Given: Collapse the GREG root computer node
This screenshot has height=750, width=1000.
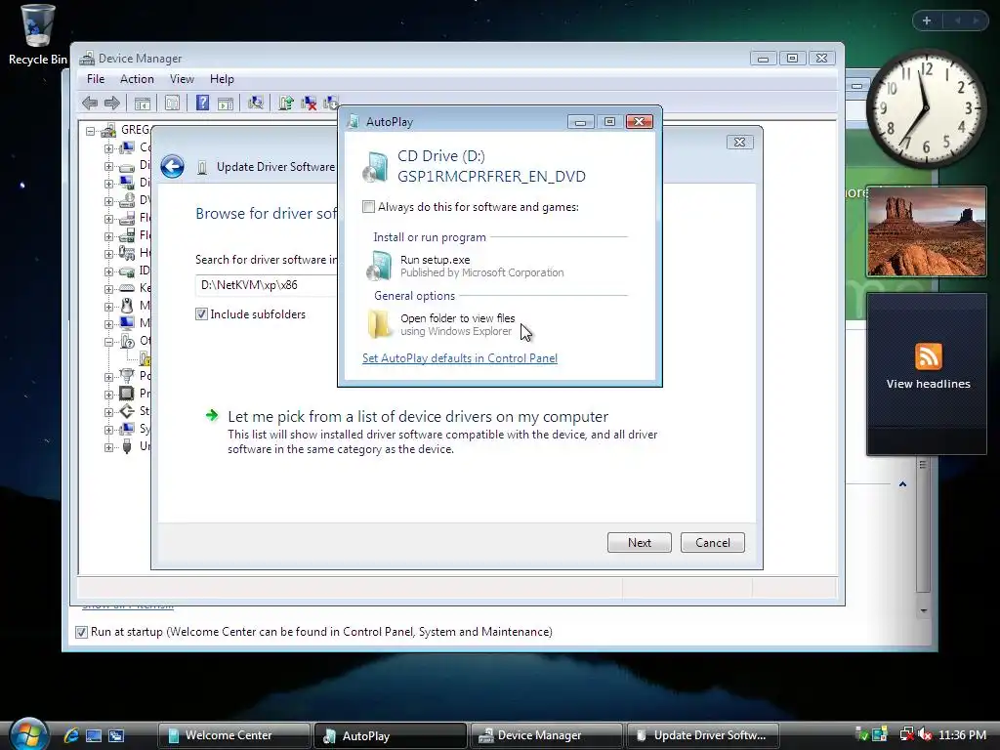Looking at the screenshot, I should (x=91, y=131).
